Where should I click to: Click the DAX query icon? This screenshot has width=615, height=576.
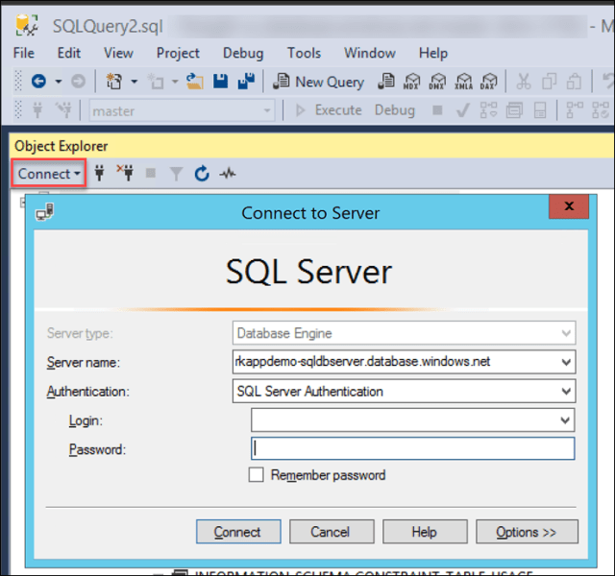[x=489, y=82]
